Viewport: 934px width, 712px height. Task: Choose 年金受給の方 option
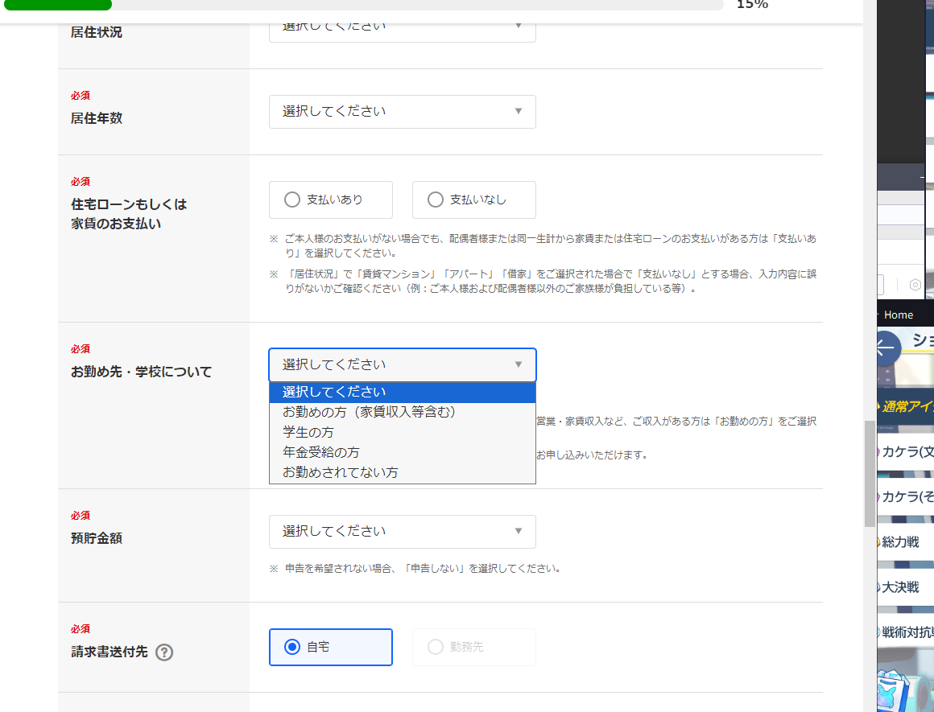[x=402, y=452]
